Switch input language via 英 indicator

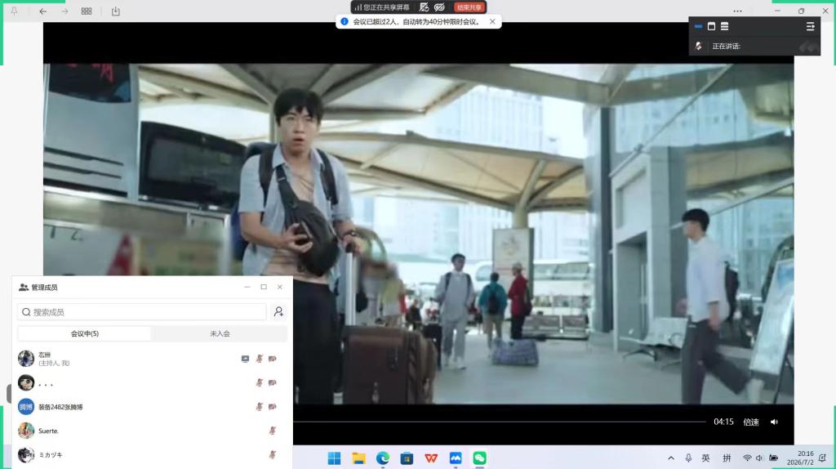coord(706,458)
